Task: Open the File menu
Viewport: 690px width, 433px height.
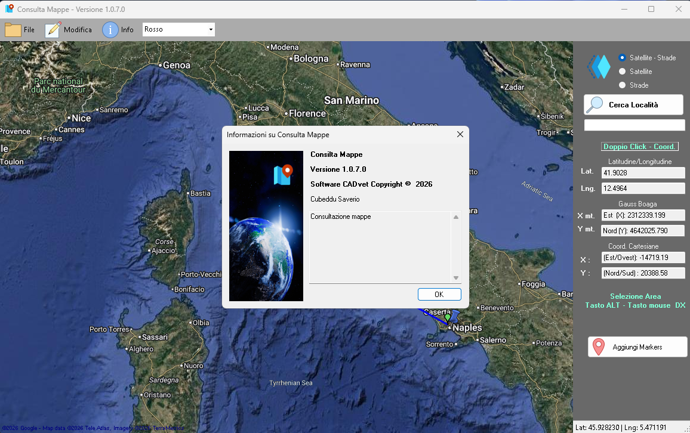Action: click(x=29, y=29)
